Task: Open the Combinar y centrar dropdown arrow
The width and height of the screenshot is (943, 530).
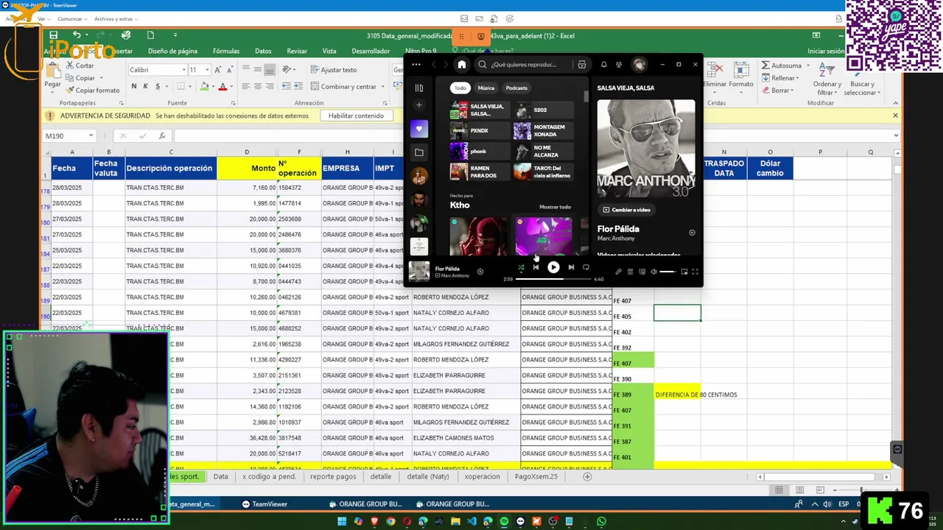Action: coord(383,87)
